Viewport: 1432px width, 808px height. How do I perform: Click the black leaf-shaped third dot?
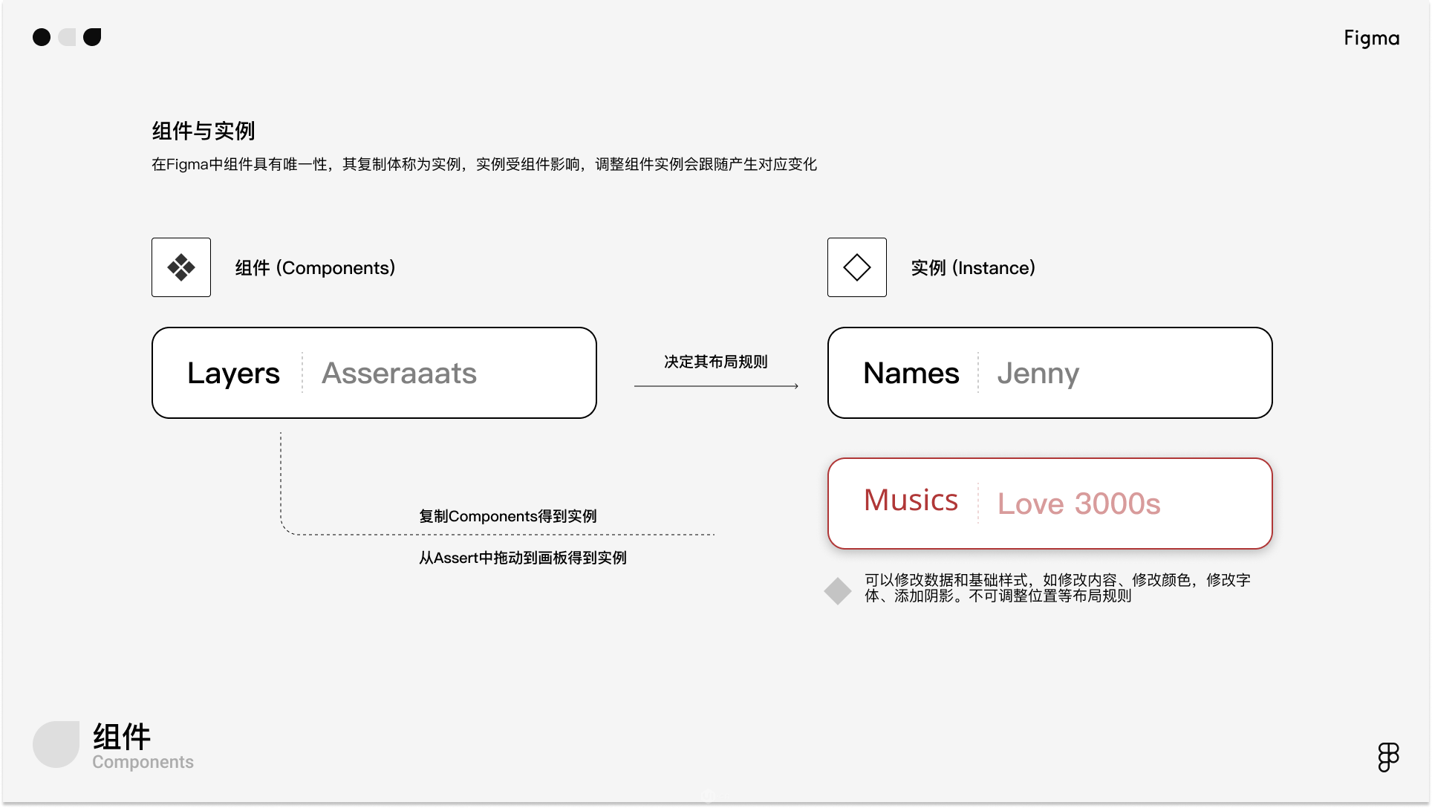coord(92,37)
